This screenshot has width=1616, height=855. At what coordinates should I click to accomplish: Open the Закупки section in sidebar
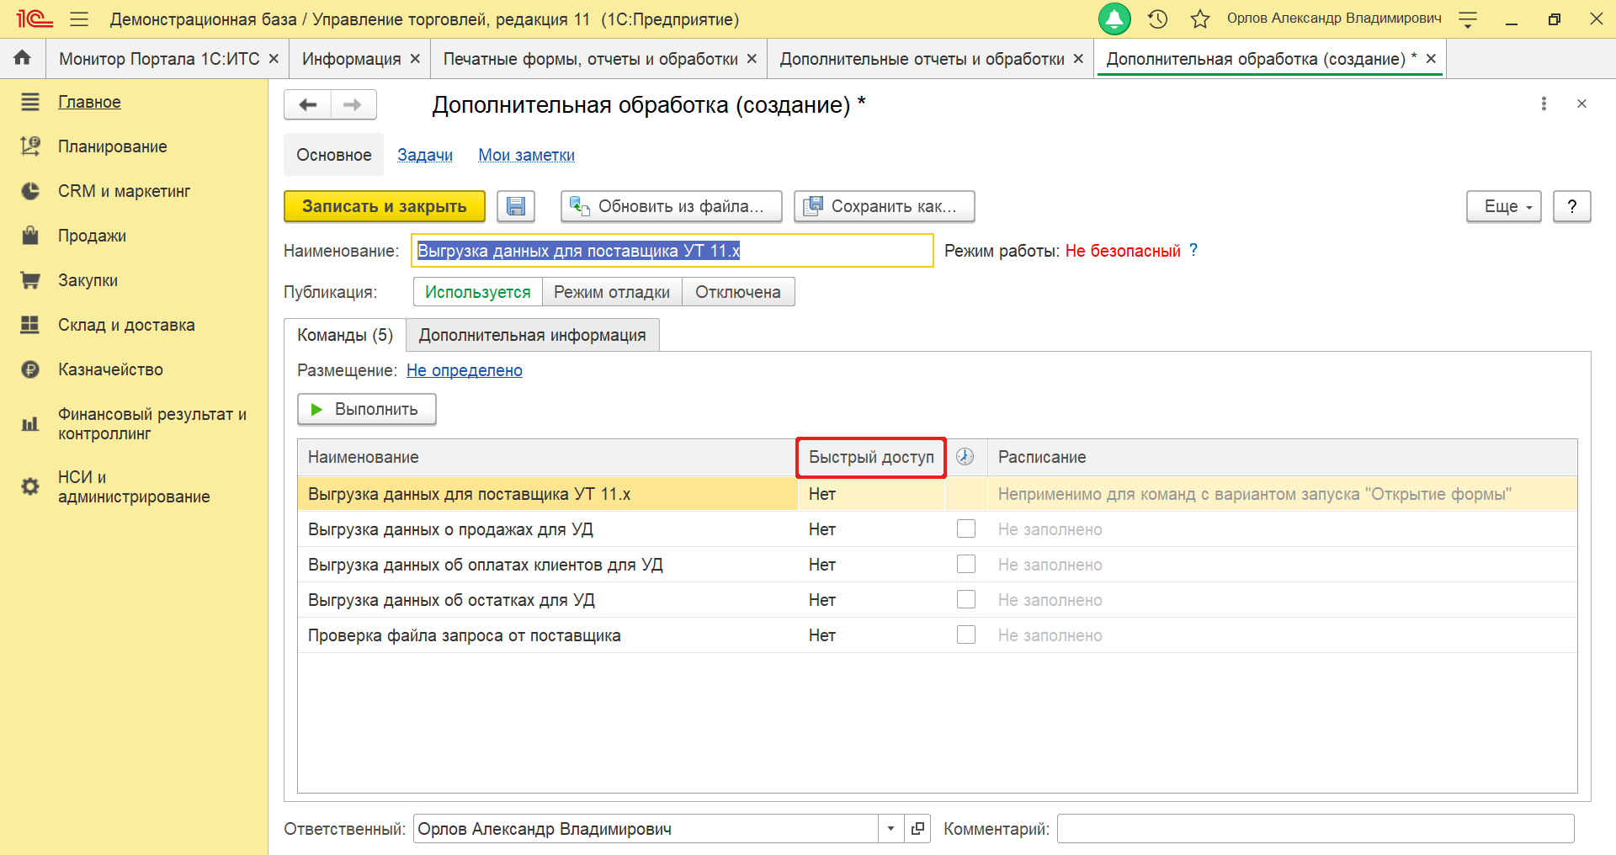88,280
